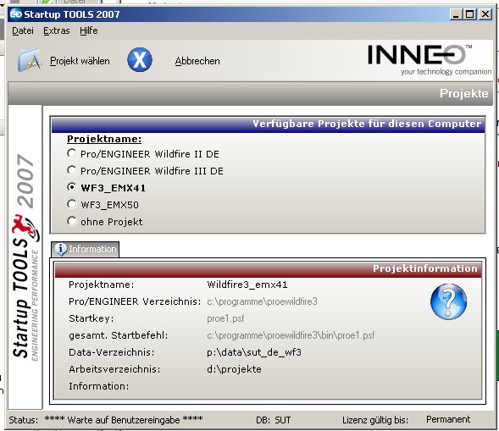Click the blue globe help icon
The height and width of the screenshot is (431, 499).
448,301
